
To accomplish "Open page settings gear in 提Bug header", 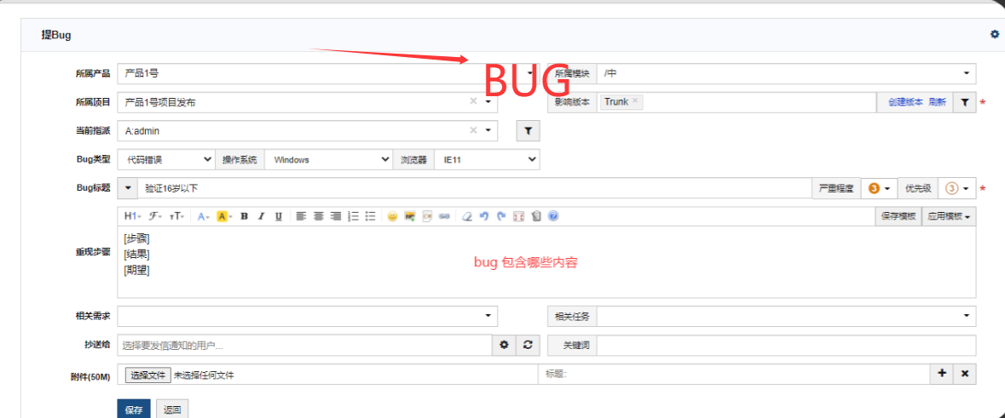I will click(x=994, y=34).
